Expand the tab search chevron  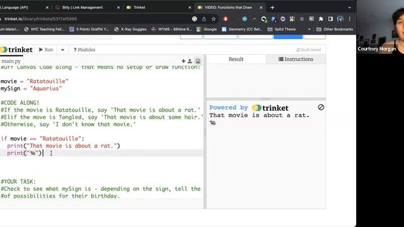[349, 8]
